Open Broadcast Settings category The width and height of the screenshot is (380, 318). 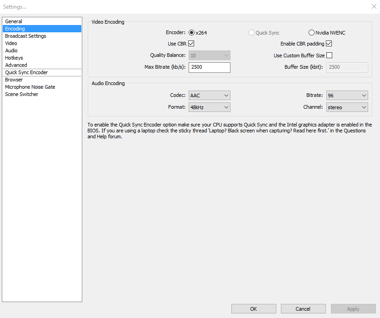pyautogui.click(x=42, y=36)
